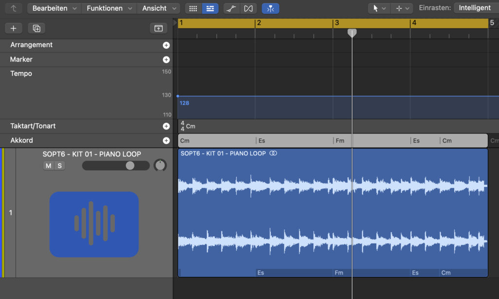The image size is (499, 299).
Task: Solo the Piano Loop track
Action: click(x=59, y=166)
